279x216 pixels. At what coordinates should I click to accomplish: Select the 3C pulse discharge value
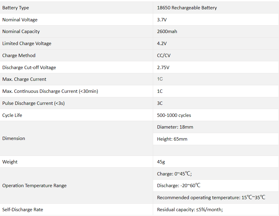[160, 103]
